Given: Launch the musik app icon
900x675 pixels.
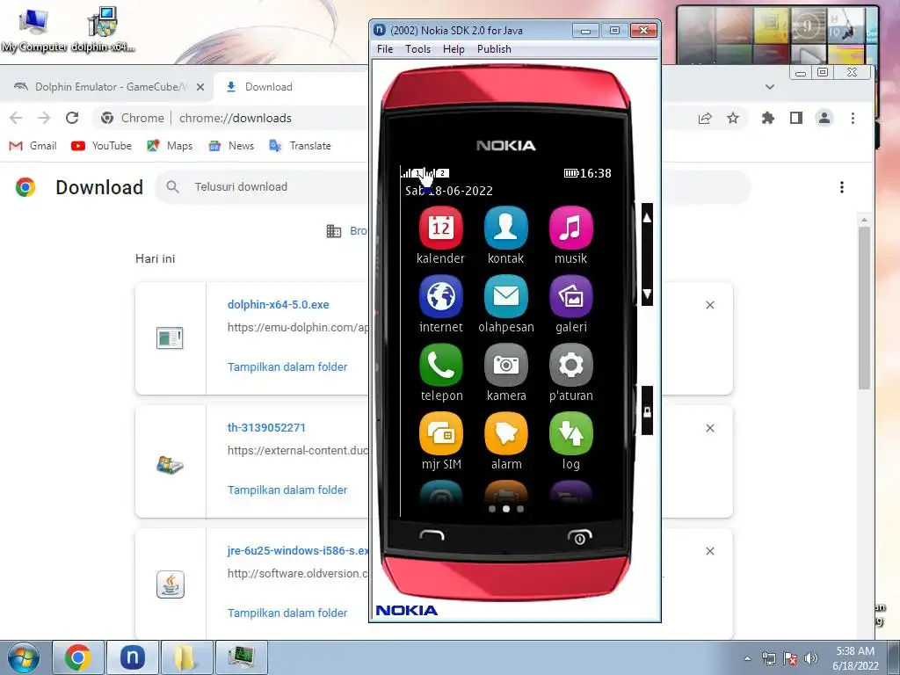Looking at the screenshot, I should tap(570, 228).
